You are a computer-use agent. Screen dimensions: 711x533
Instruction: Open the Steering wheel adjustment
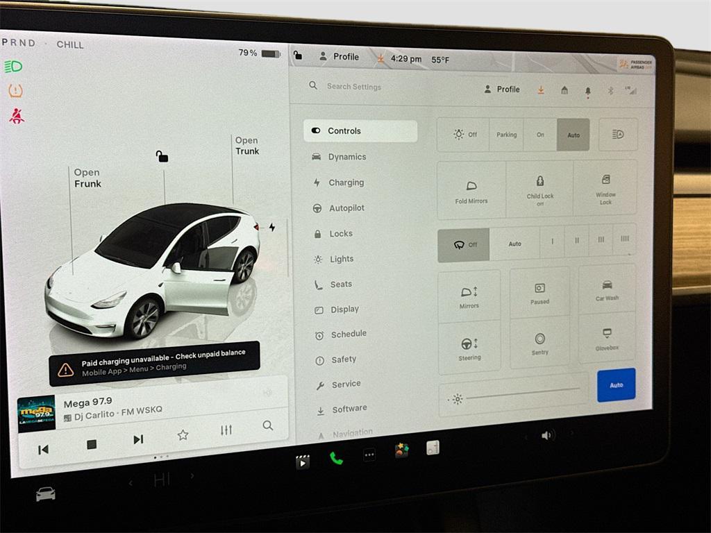pos(469,346)
